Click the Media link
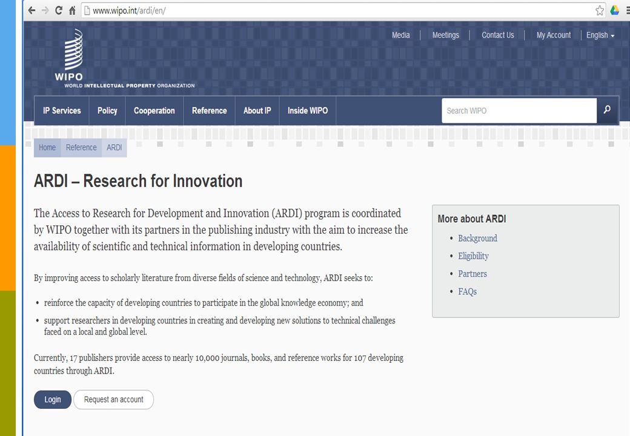Viewport: 630px width, 436px height. (401, 35)
